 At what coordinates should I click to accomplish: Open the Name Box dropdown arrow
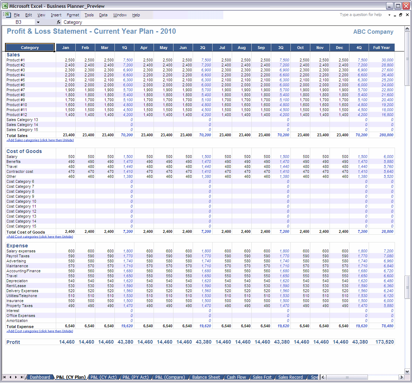point(38,22)
